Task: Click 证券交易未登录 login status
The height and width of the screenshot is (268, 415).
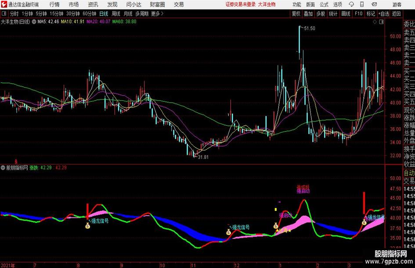Action: pyautogui.click(x=241, y=4)
